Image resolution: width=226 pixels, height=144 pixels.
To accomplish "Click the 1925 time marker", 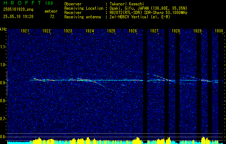I will pos(111,31).
